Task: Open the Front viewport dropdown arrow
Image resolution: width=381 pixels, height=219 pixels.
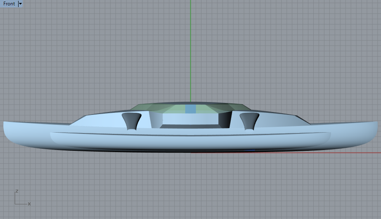Action: (20, 4)
